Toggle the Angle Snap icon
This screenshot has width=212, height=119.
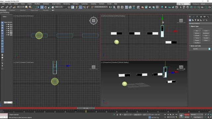80,7
